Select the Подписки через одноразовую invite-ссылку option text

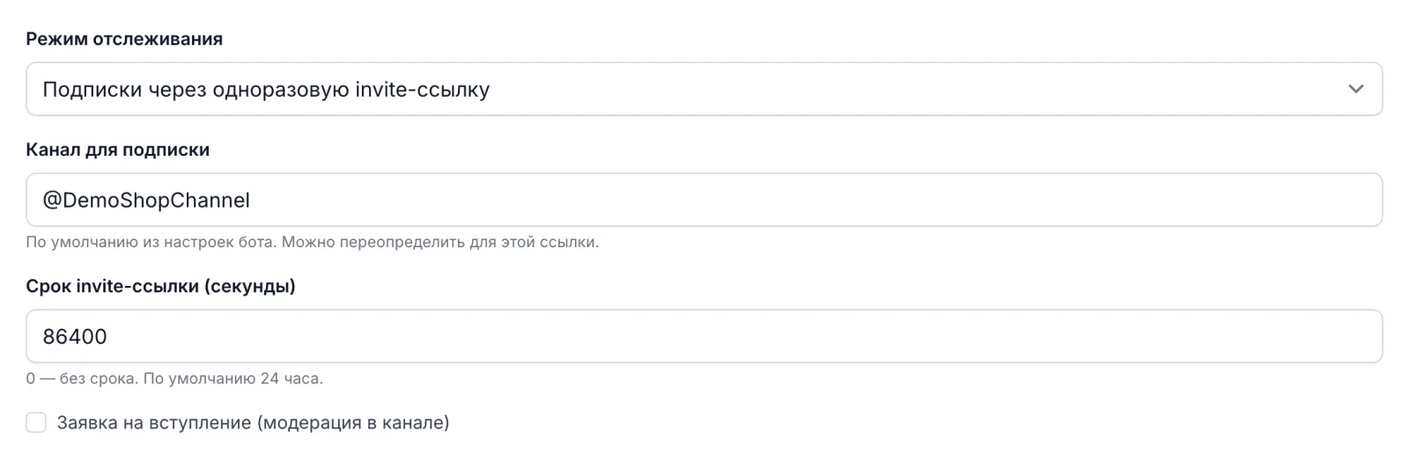pos(266,90)
